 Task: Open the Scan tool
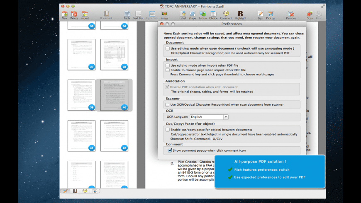pos(310,15)
